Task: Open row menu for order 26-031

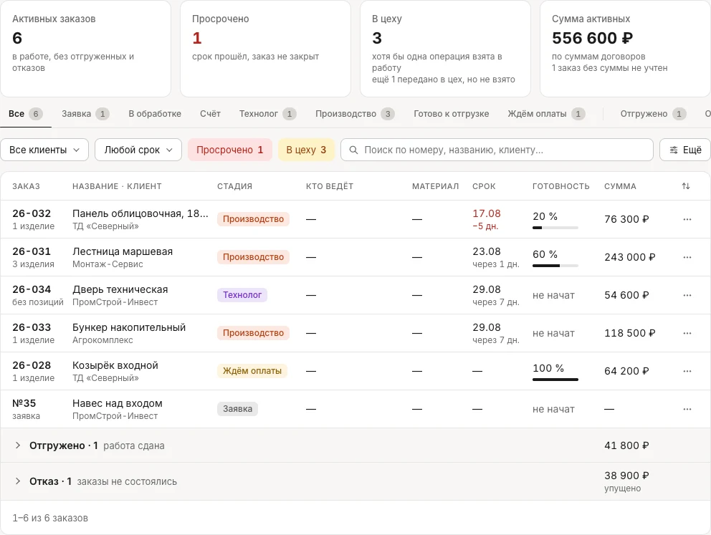Action: 687,257
